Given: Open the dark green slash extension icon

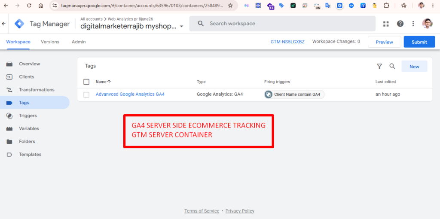Looking at the screenshot, I should [x=293, y=5].
